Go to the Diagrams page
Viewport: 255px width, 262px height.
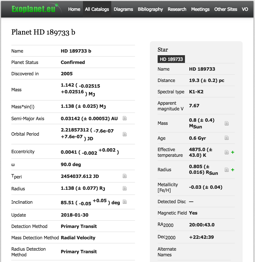point(123,9)
